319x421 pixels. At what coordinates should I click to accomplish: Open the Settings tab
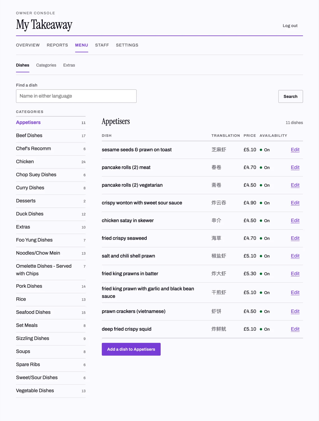coord(127,45)
